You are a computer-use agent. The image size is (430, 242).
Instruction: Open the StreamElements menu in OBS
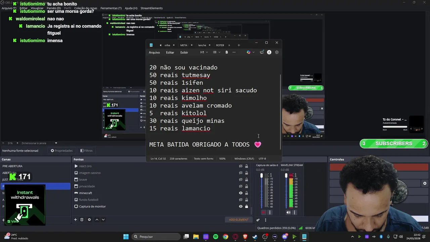[152, 8]
